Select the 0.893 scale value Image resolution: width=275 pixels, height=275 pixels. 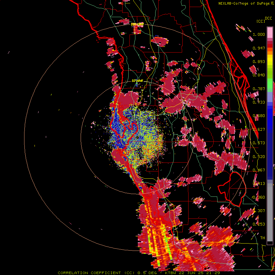(259, 61)
